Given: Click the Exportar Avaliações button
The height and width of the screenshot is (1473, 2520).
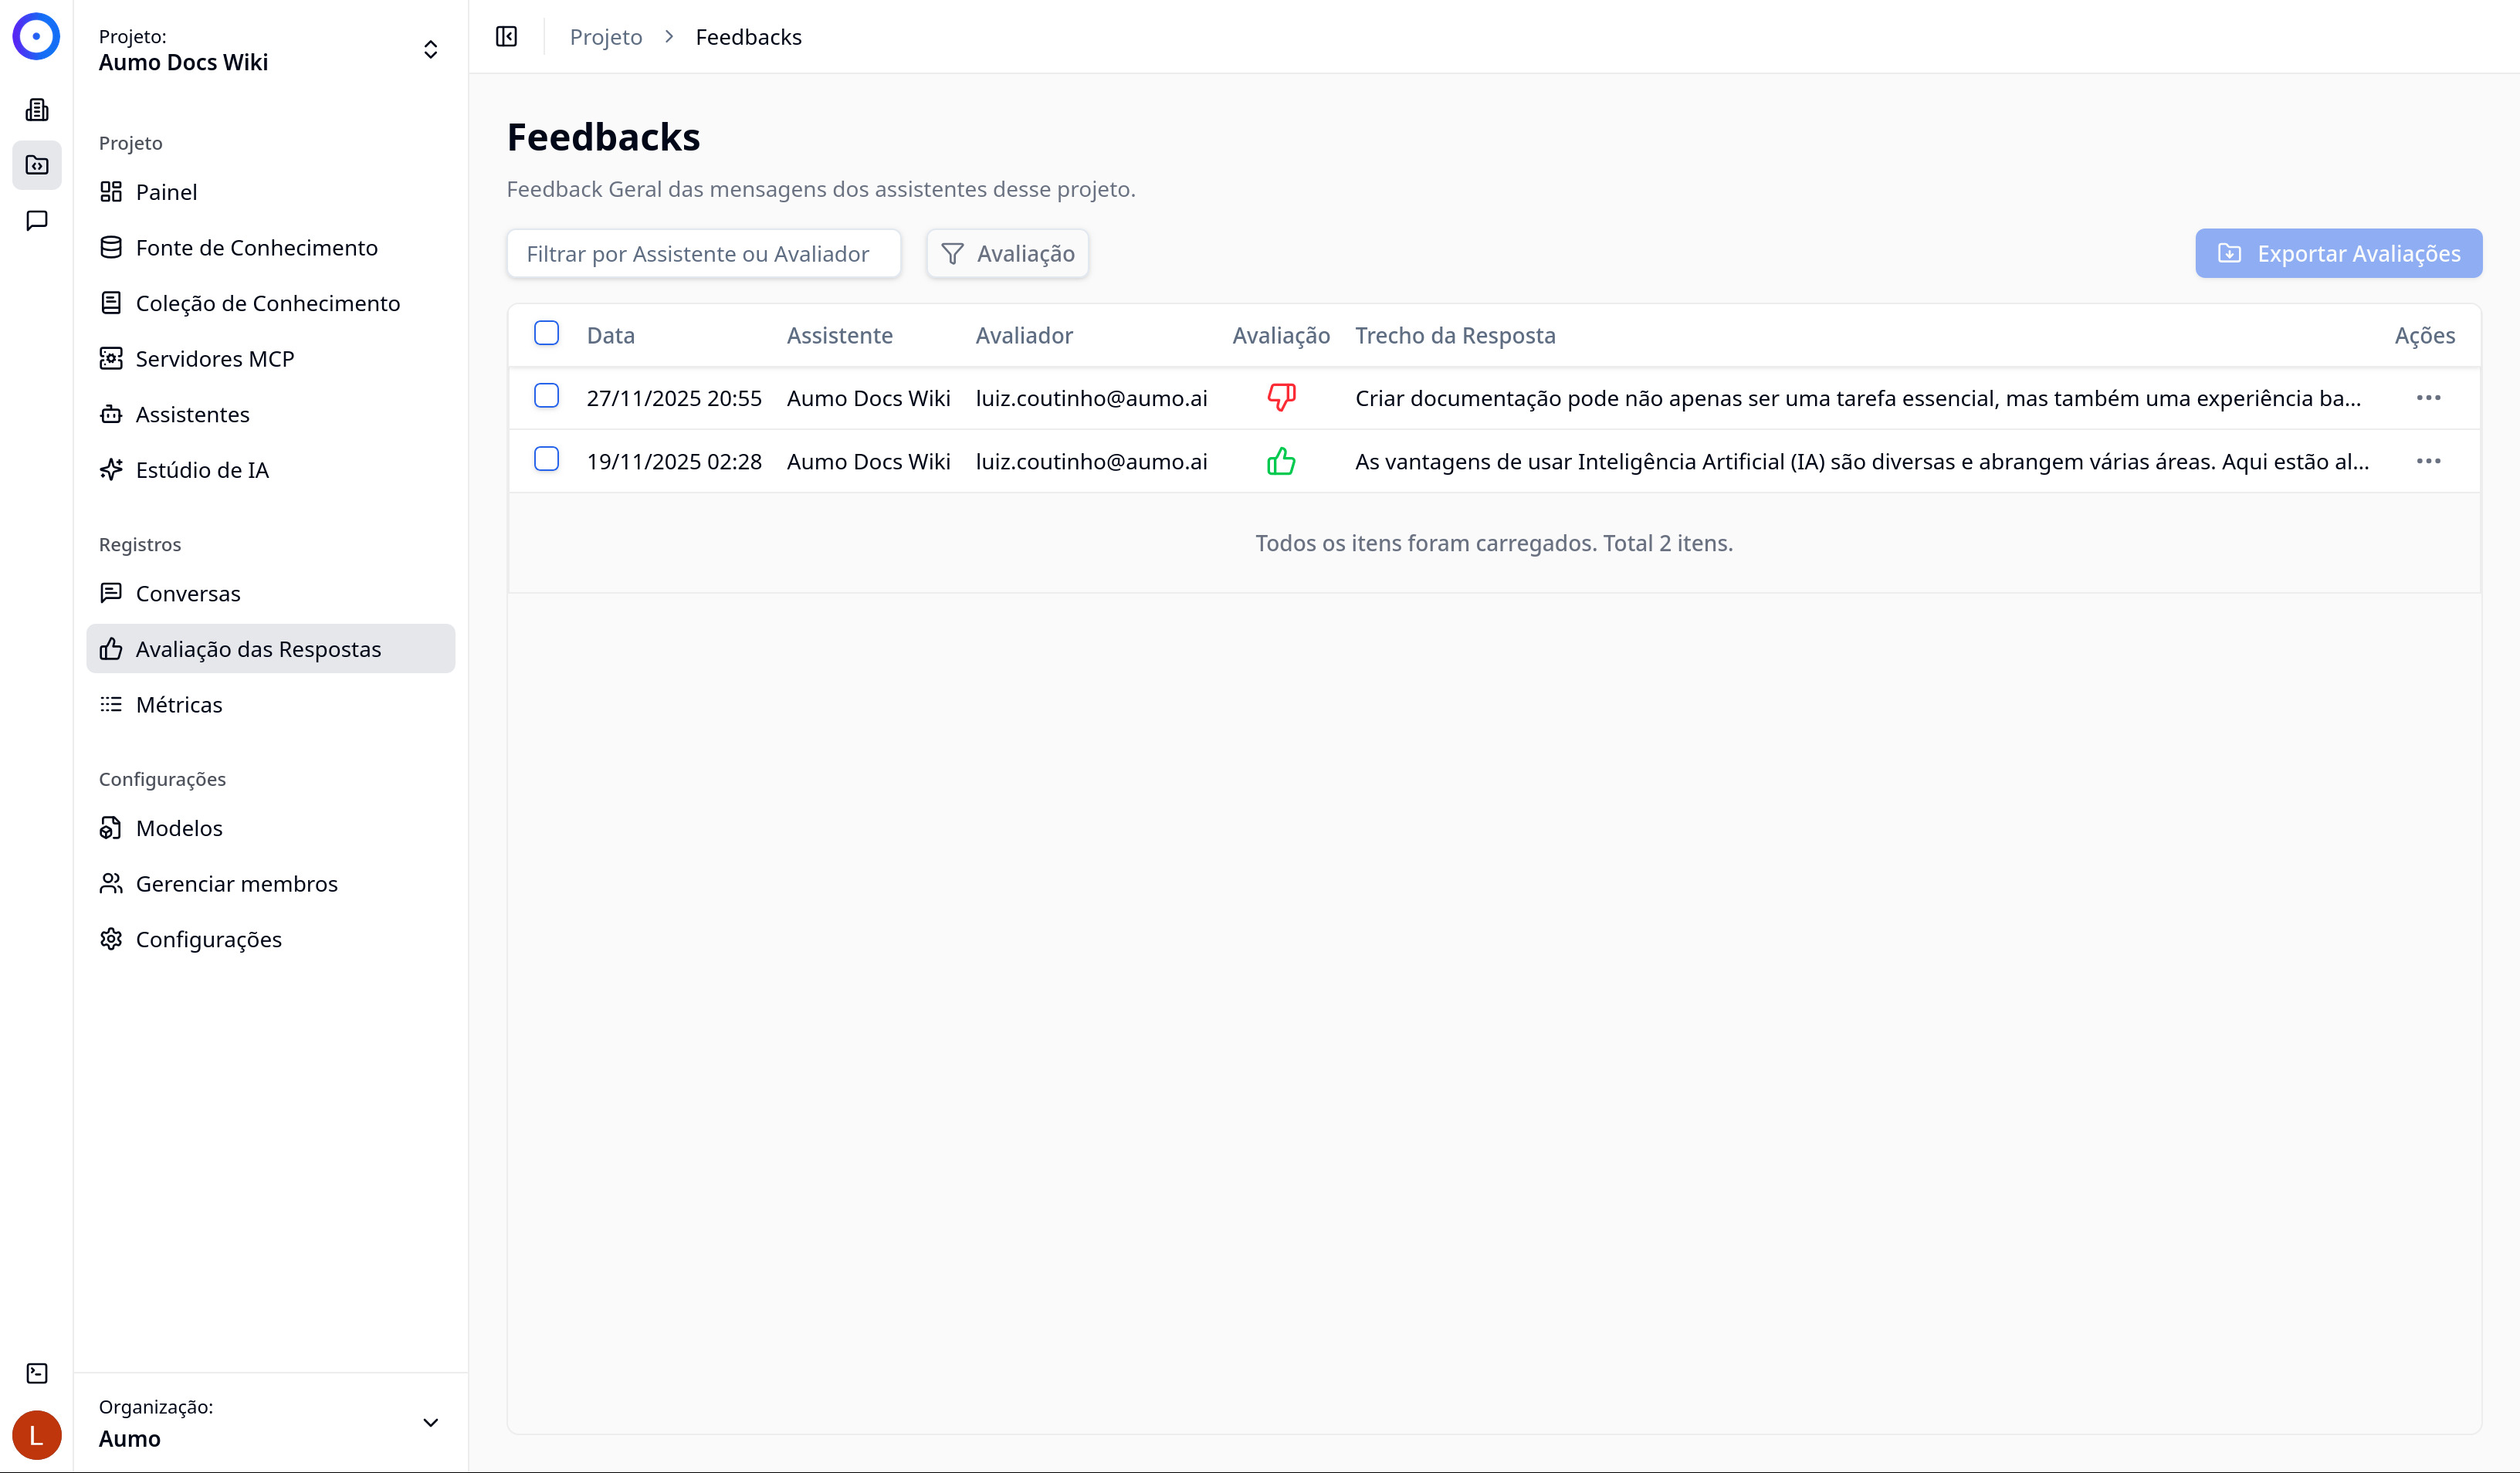Looking at the screenshot, I should (x=2338, y=253).
